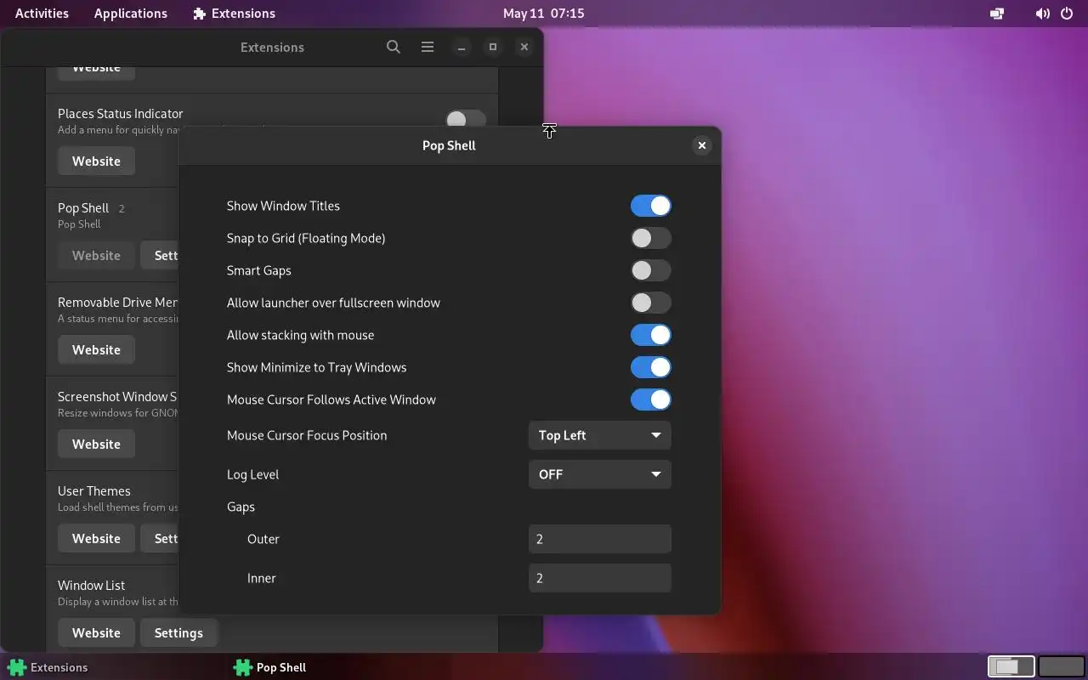Click Website under Window List

click(96, 632)
